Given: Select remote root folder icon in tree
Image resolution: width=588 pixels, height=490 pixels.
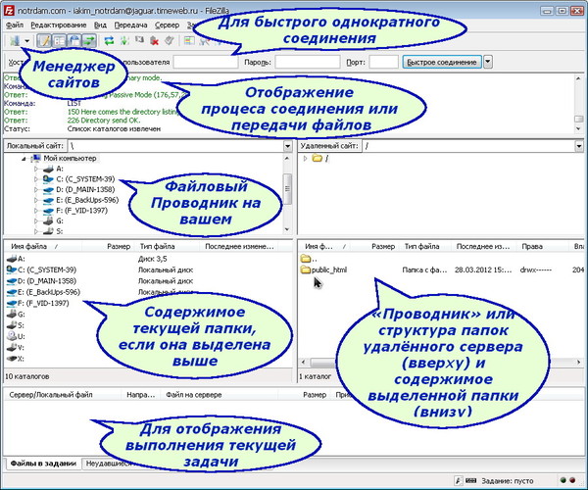Looking at the screenshot, I should tap(318, 158).
